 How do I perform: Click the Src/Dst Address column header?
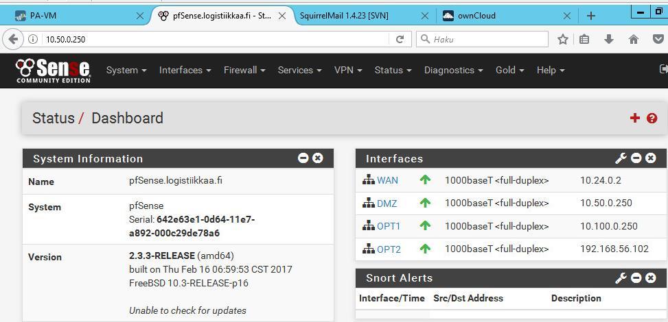tap(468, 298)
